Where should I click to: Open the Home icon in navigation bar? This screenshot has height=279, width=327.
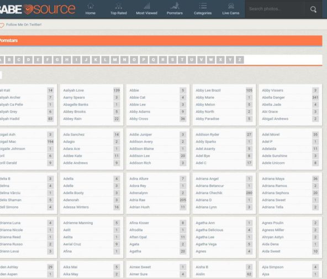click(90, 6)
